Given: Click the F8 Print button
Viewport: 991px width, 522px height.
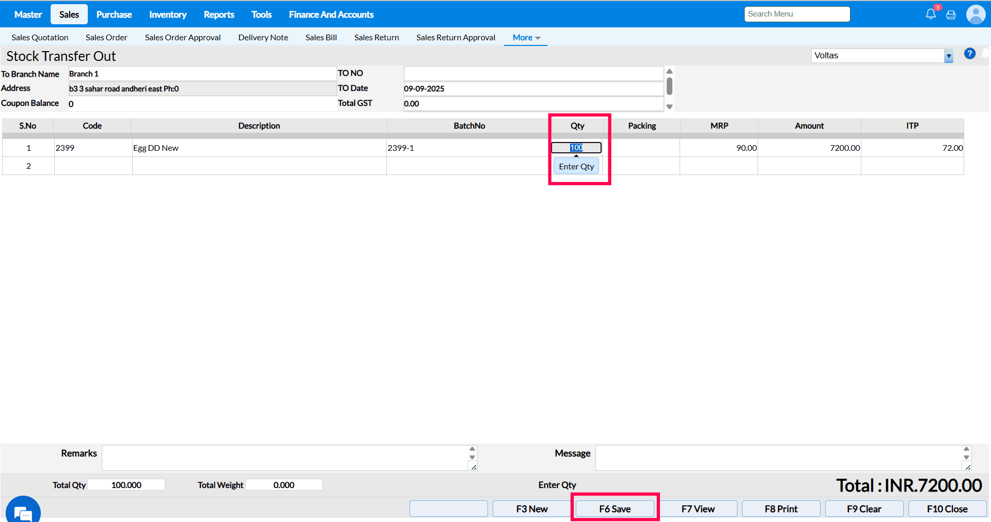Looking at the screenshot, I should coord(781,509).
